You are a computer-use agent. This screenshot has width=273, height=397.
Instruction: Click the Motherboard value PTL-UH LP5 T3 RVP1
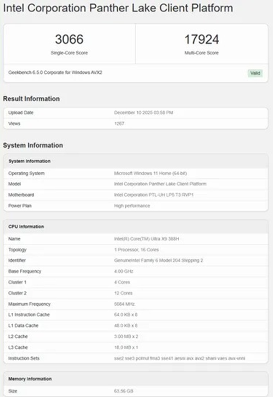(154, 195)
